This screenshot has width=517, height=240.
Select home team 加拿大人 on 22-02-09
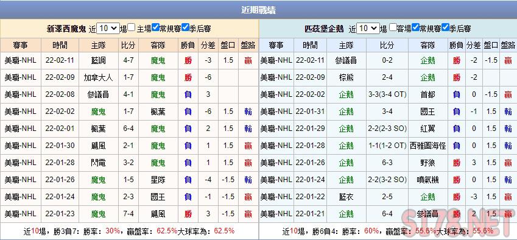pos(98,78)
